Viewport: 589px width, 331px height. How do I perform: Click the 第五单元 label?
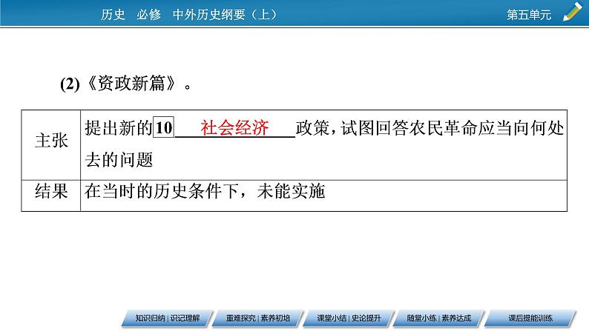point(529,15)
